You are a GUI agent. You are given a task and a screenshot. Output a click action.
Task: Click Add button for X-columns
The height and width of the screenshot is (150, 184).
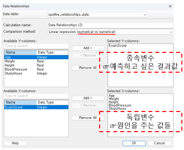tap(88, 98)
